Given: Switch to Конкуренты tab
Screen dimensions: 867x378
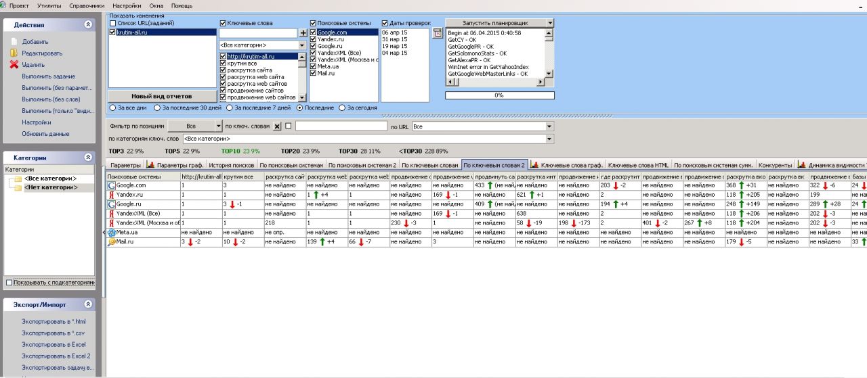Looking at the screenshot, I should 776,165.
